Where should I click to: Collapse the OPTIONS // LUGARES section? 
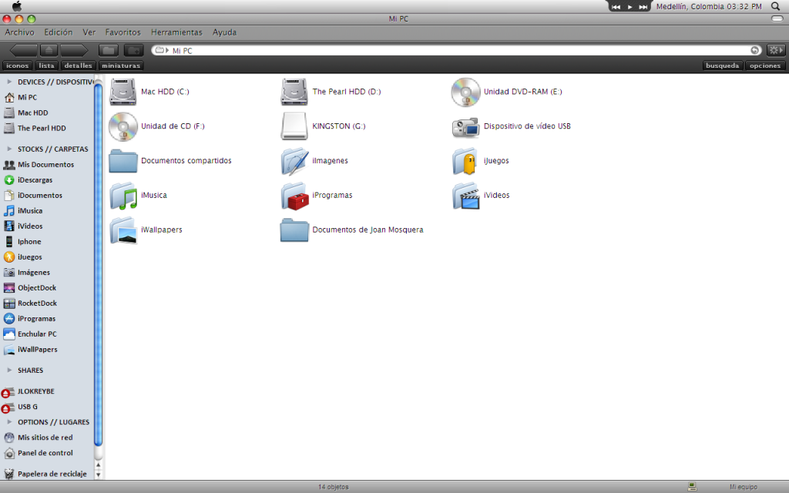click(9, 422)
